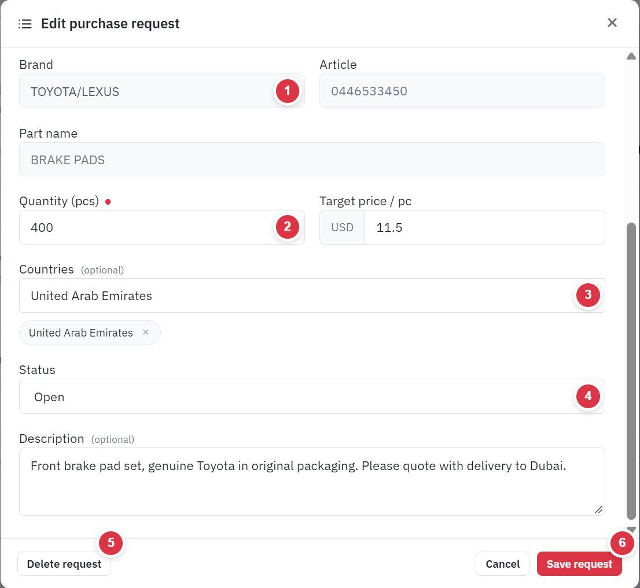Screen dimensions: 640x588
Task: Click the Article label text
Action: [x=338, y=64]
